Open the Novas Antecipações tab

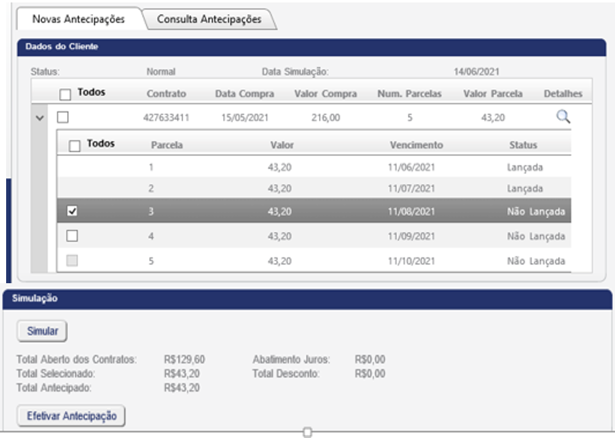point(78,19)
